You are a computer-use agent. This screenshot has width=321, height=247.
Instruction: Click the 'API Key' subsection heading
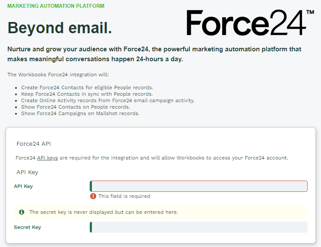(27, 172)
